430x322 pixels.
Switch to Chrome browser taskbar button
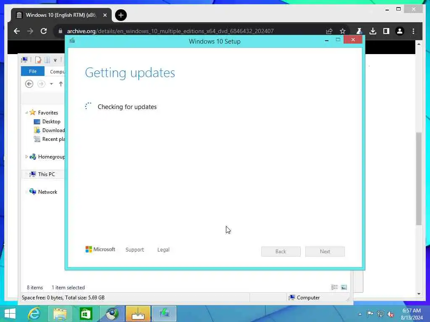pyautogui.click(x=112, y=314)
